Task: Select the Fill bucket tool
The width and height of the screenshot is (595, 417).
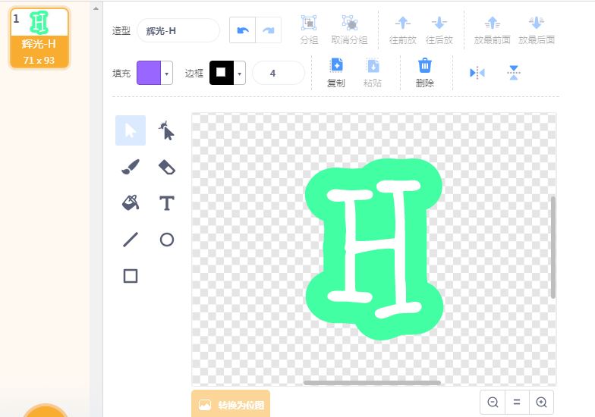Action: [131, 203]
